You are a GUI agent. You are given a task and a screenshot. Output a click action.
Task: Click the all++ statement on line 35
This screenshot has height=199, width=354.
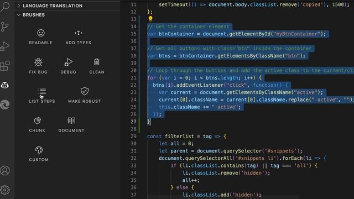coord(191,180)
